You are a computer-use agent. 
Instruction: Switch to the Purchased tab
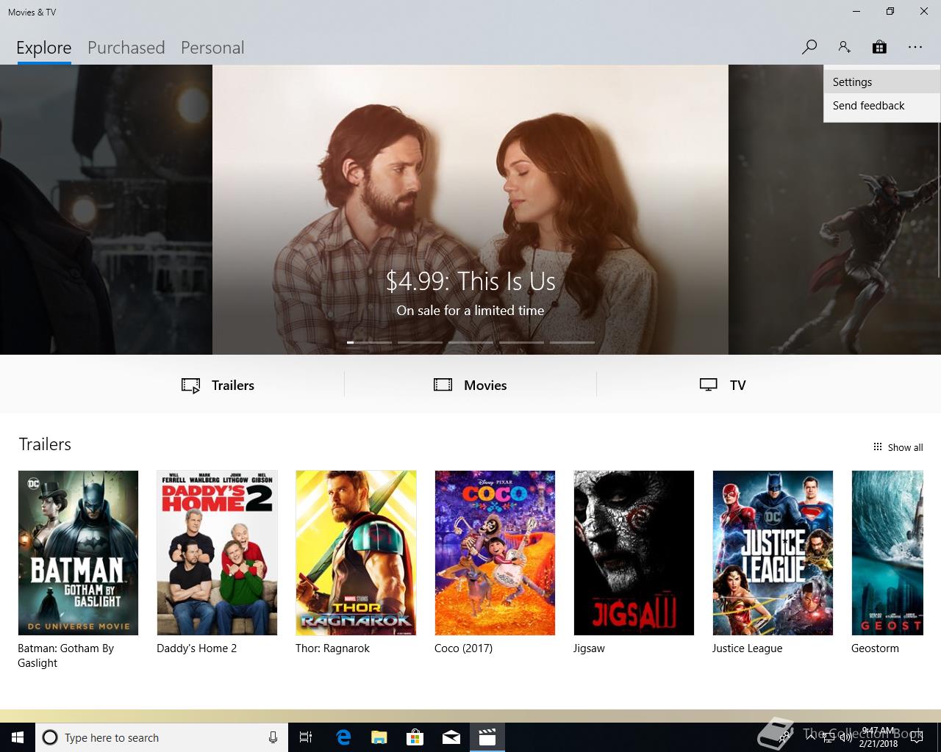click(126, 48)
